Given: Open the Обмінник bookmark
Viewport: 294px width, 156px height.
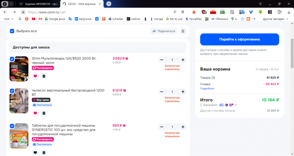Looking at the screenshot, I should coord(220,19).
